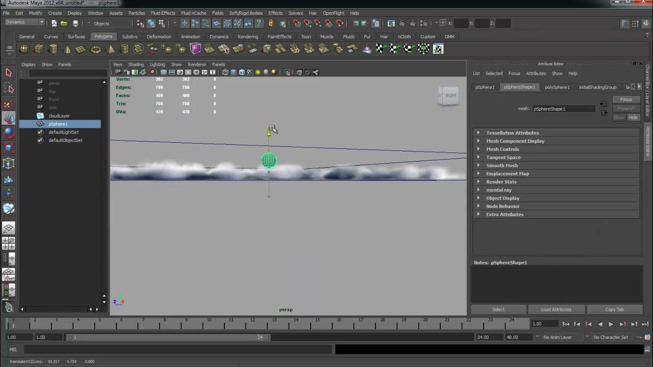Select cloudLayer in the outliner
Screen dimensions: 653x367
(x=59, y=116)
